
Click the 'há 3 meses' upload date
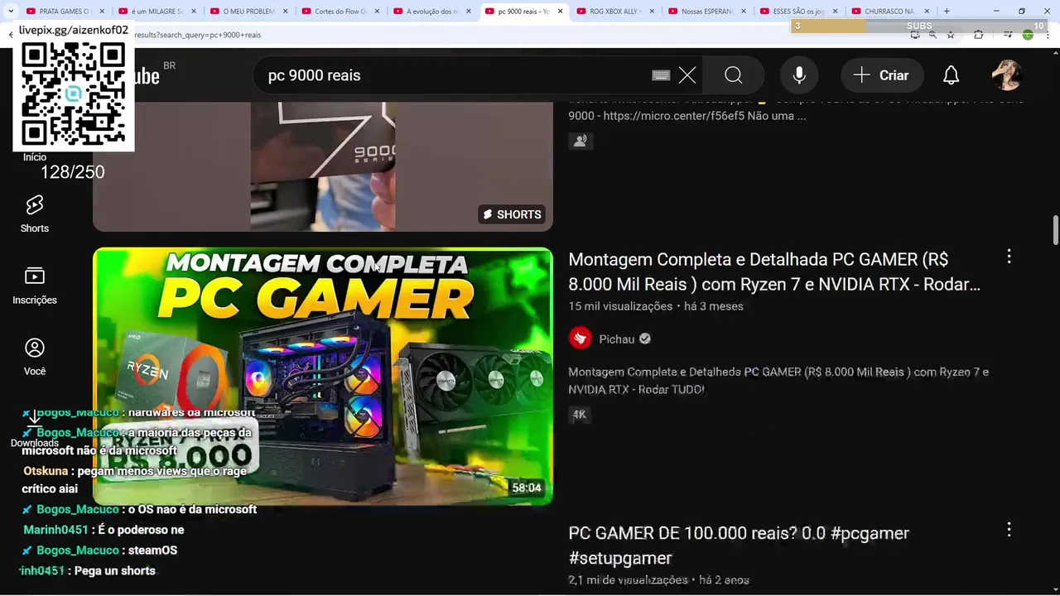pos(714,306)
